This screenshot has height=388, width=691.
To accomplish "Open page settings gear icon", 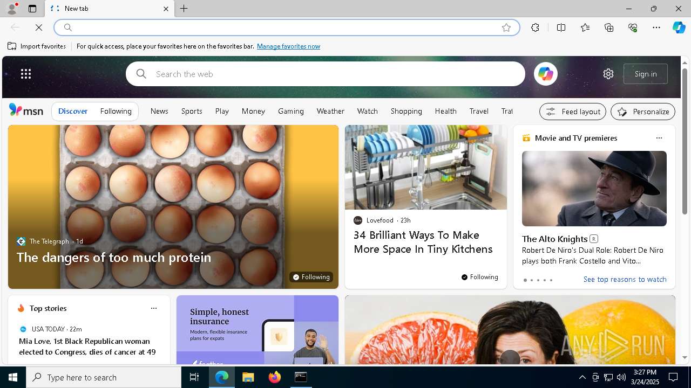I will tap(608, 74).
